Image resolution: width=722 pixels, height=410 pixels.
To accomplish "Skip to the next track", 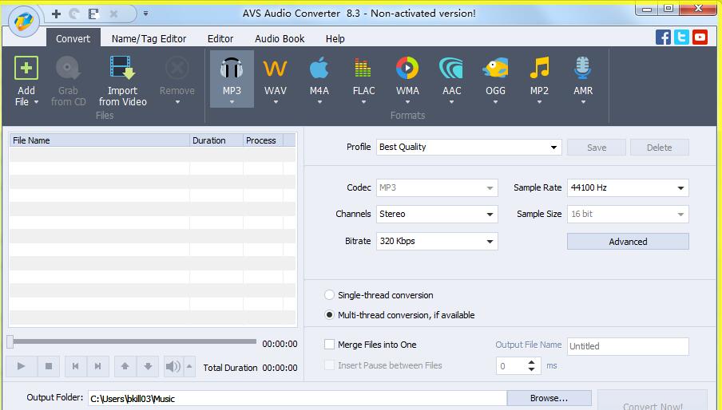I will (x=97, y=366).
